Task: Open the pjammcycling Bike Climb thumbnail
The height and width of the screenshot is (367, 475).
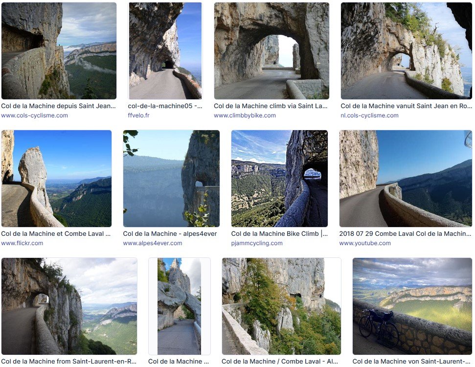Action: [x=279, y=179]
